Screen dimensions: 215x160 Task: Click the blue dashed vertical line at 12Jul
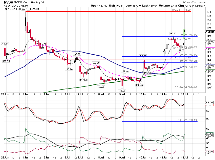point(181,81)
